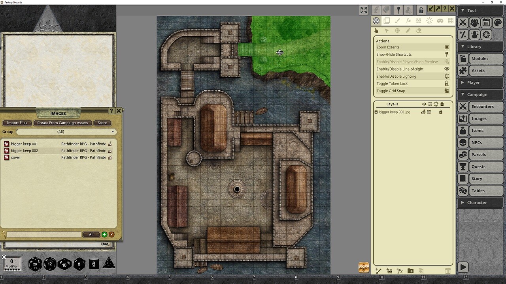Image resolution: width=506 pixels, height=284 pixels.
Task: Click the Modifier counter box
Action: click(12, 263)
